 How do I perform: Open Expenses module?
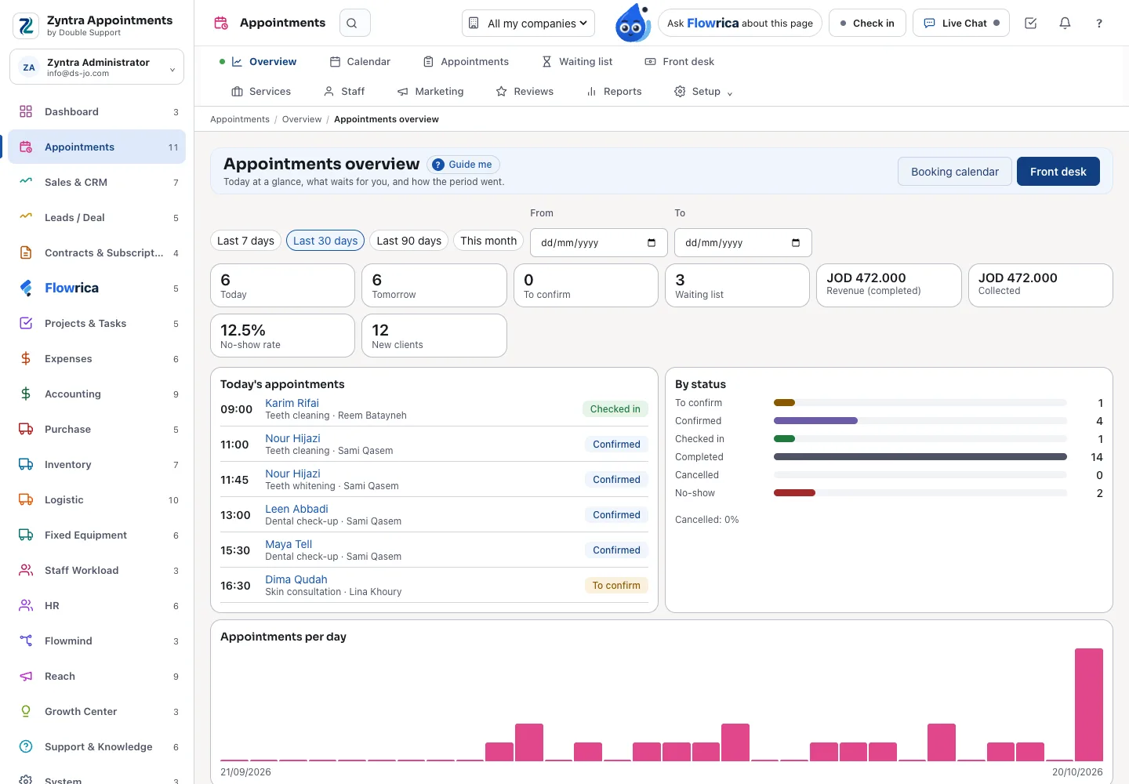(97, 359)
